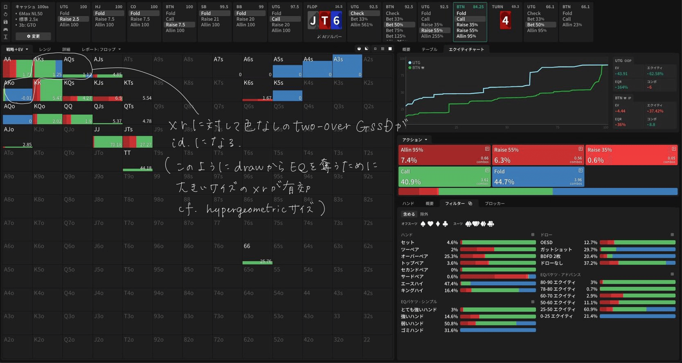The width and height of the screenshot is (682, 363).
Task: Click the suited hearts filter icon
Action: click(475, 224)
